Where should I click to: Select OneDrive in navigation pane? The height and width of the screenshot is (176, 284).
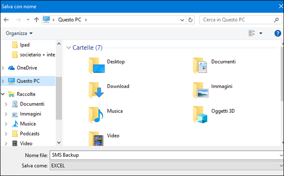tap(27, 68)
